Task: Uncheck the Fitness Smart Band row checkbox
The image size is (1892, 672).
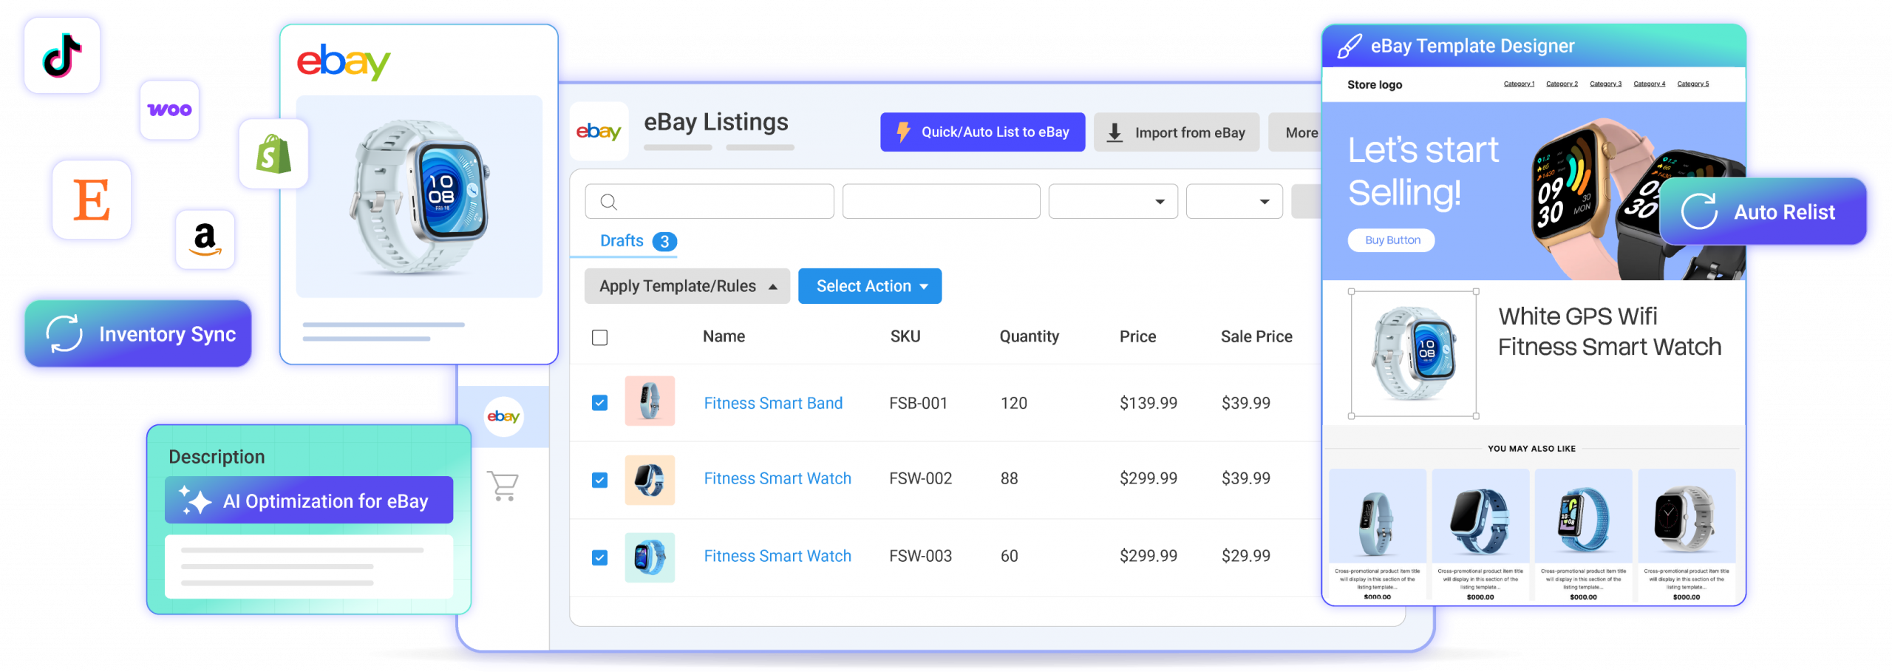Action: [599, 403]
